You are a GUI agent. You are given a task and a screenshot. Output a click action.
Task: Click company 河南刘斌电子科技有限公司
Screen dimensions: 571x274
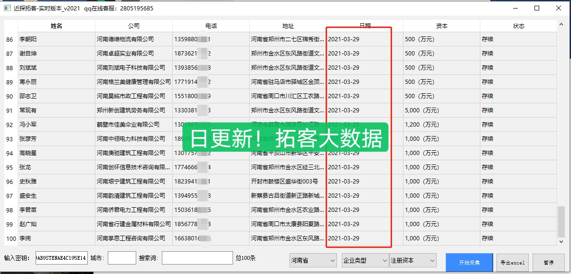pos(134,68)
